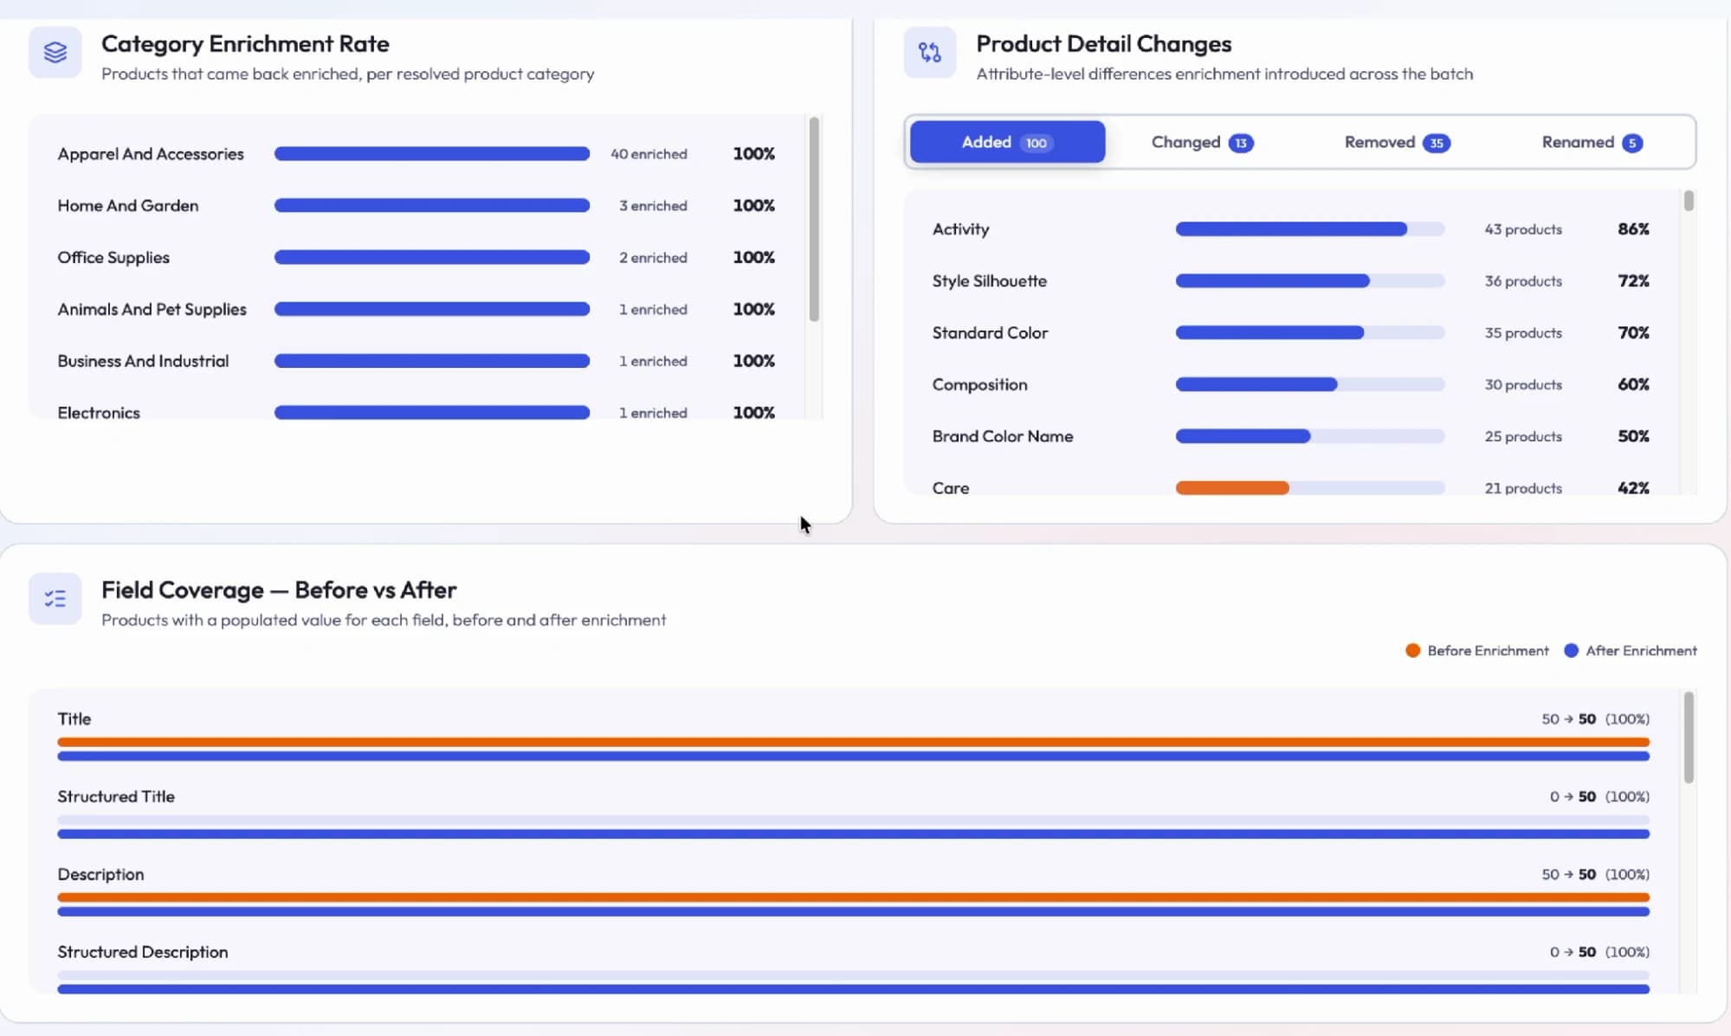This screenshot has height=1036, width=1731.
Task: Click the Field Coverage — Before vs After heading
Action: click(279, 590)
